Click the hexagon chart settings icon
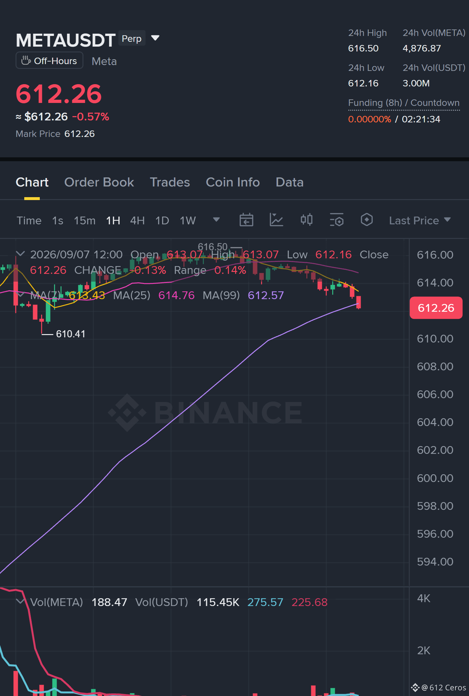Screen dimensions: 469x696 [x=366, y=220]
